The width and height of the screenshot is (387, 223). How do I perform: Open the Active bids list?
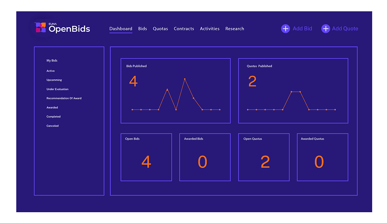point(51,71)
